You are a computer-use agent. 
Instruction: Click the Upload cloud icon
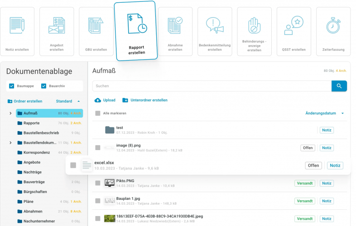(x=98, y=100)
